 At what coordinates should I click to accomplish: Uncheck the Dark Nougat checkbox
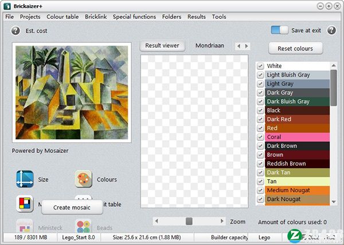click(260, 199)
